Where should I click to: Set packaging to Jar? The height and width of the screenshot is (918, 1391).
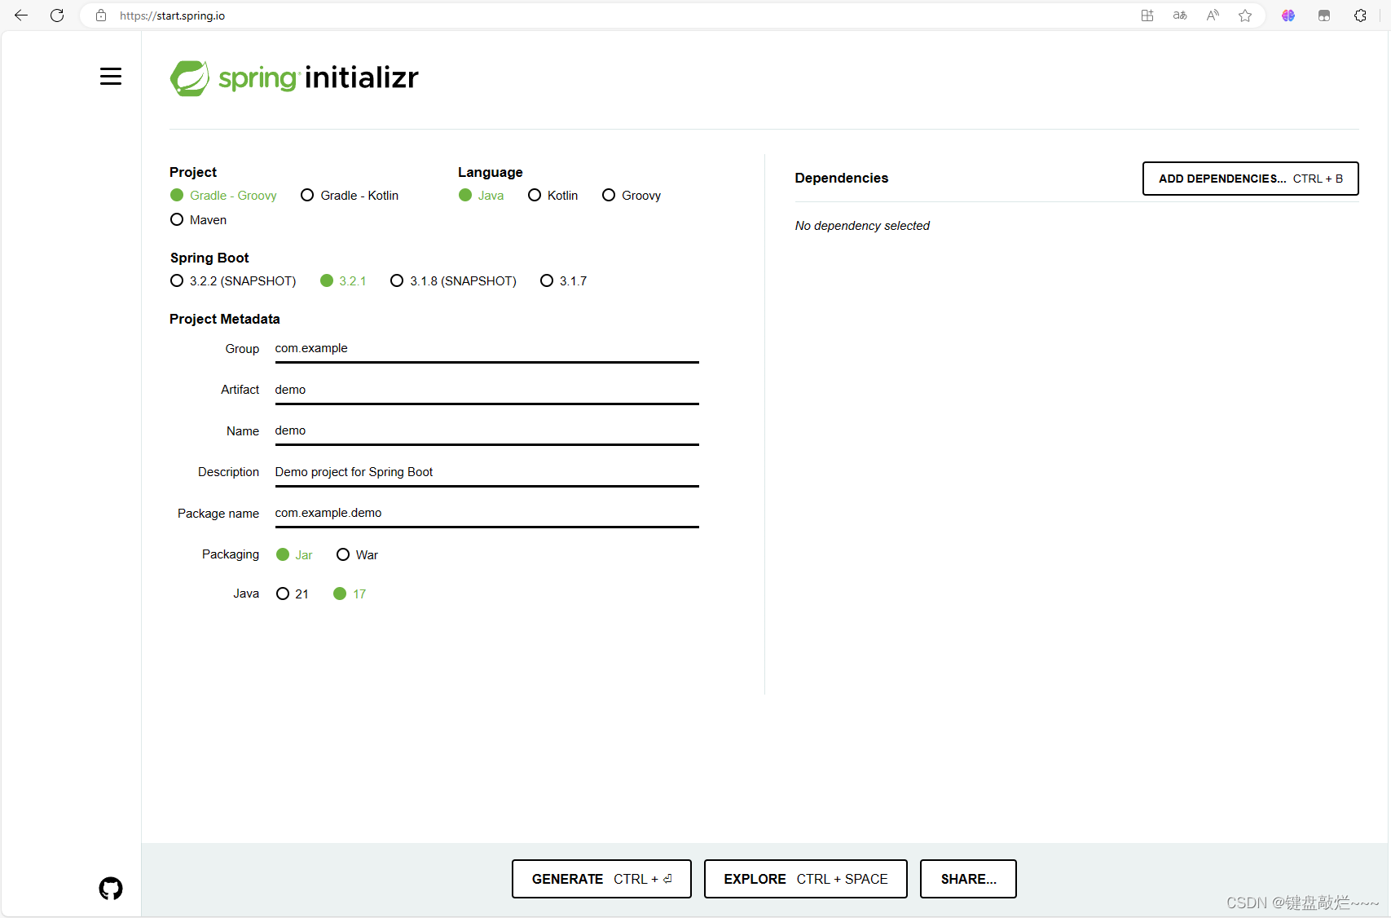[x=294, y=555]
